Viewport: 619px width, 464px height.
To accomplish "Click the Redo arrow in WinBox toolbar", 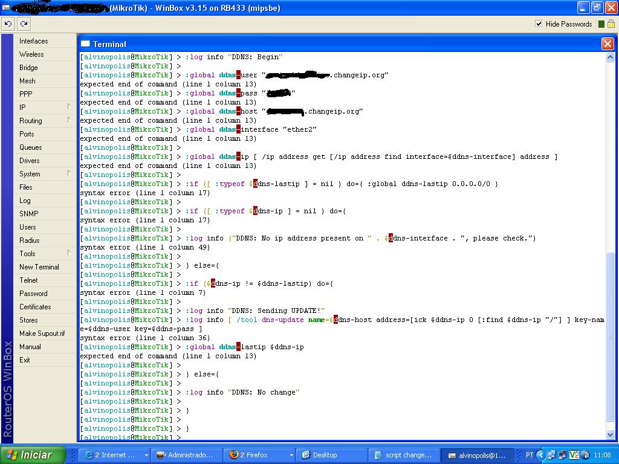I will pos(24,24).
